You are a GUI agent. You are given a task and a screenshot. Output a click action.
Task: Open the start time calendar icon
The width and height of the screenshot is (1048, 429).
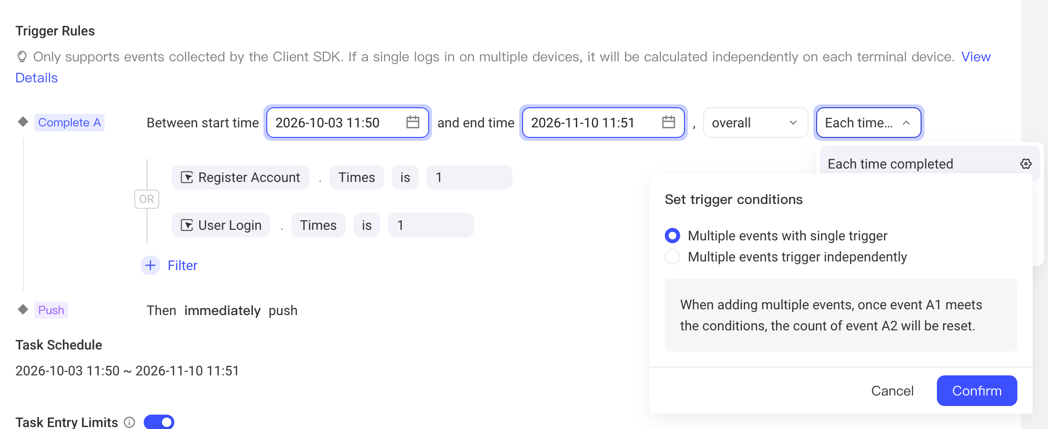[x=412, y=123]
